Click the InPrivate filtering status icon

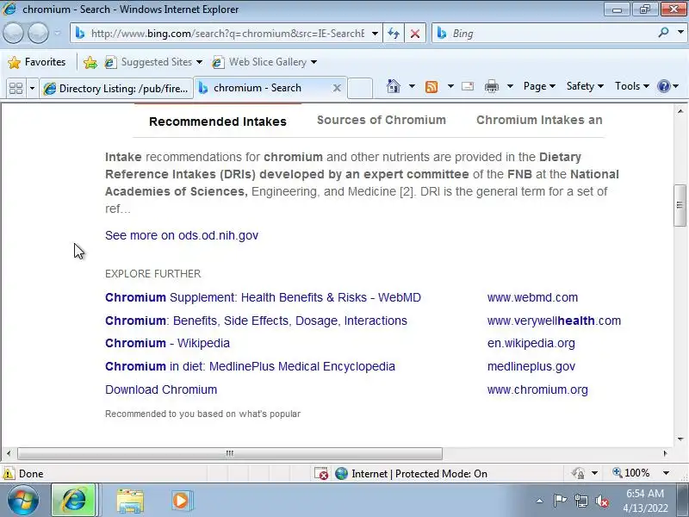click(578, 473)
